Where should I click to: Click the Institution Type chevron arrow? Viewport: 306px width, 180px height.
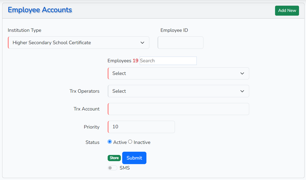point(142,42)
